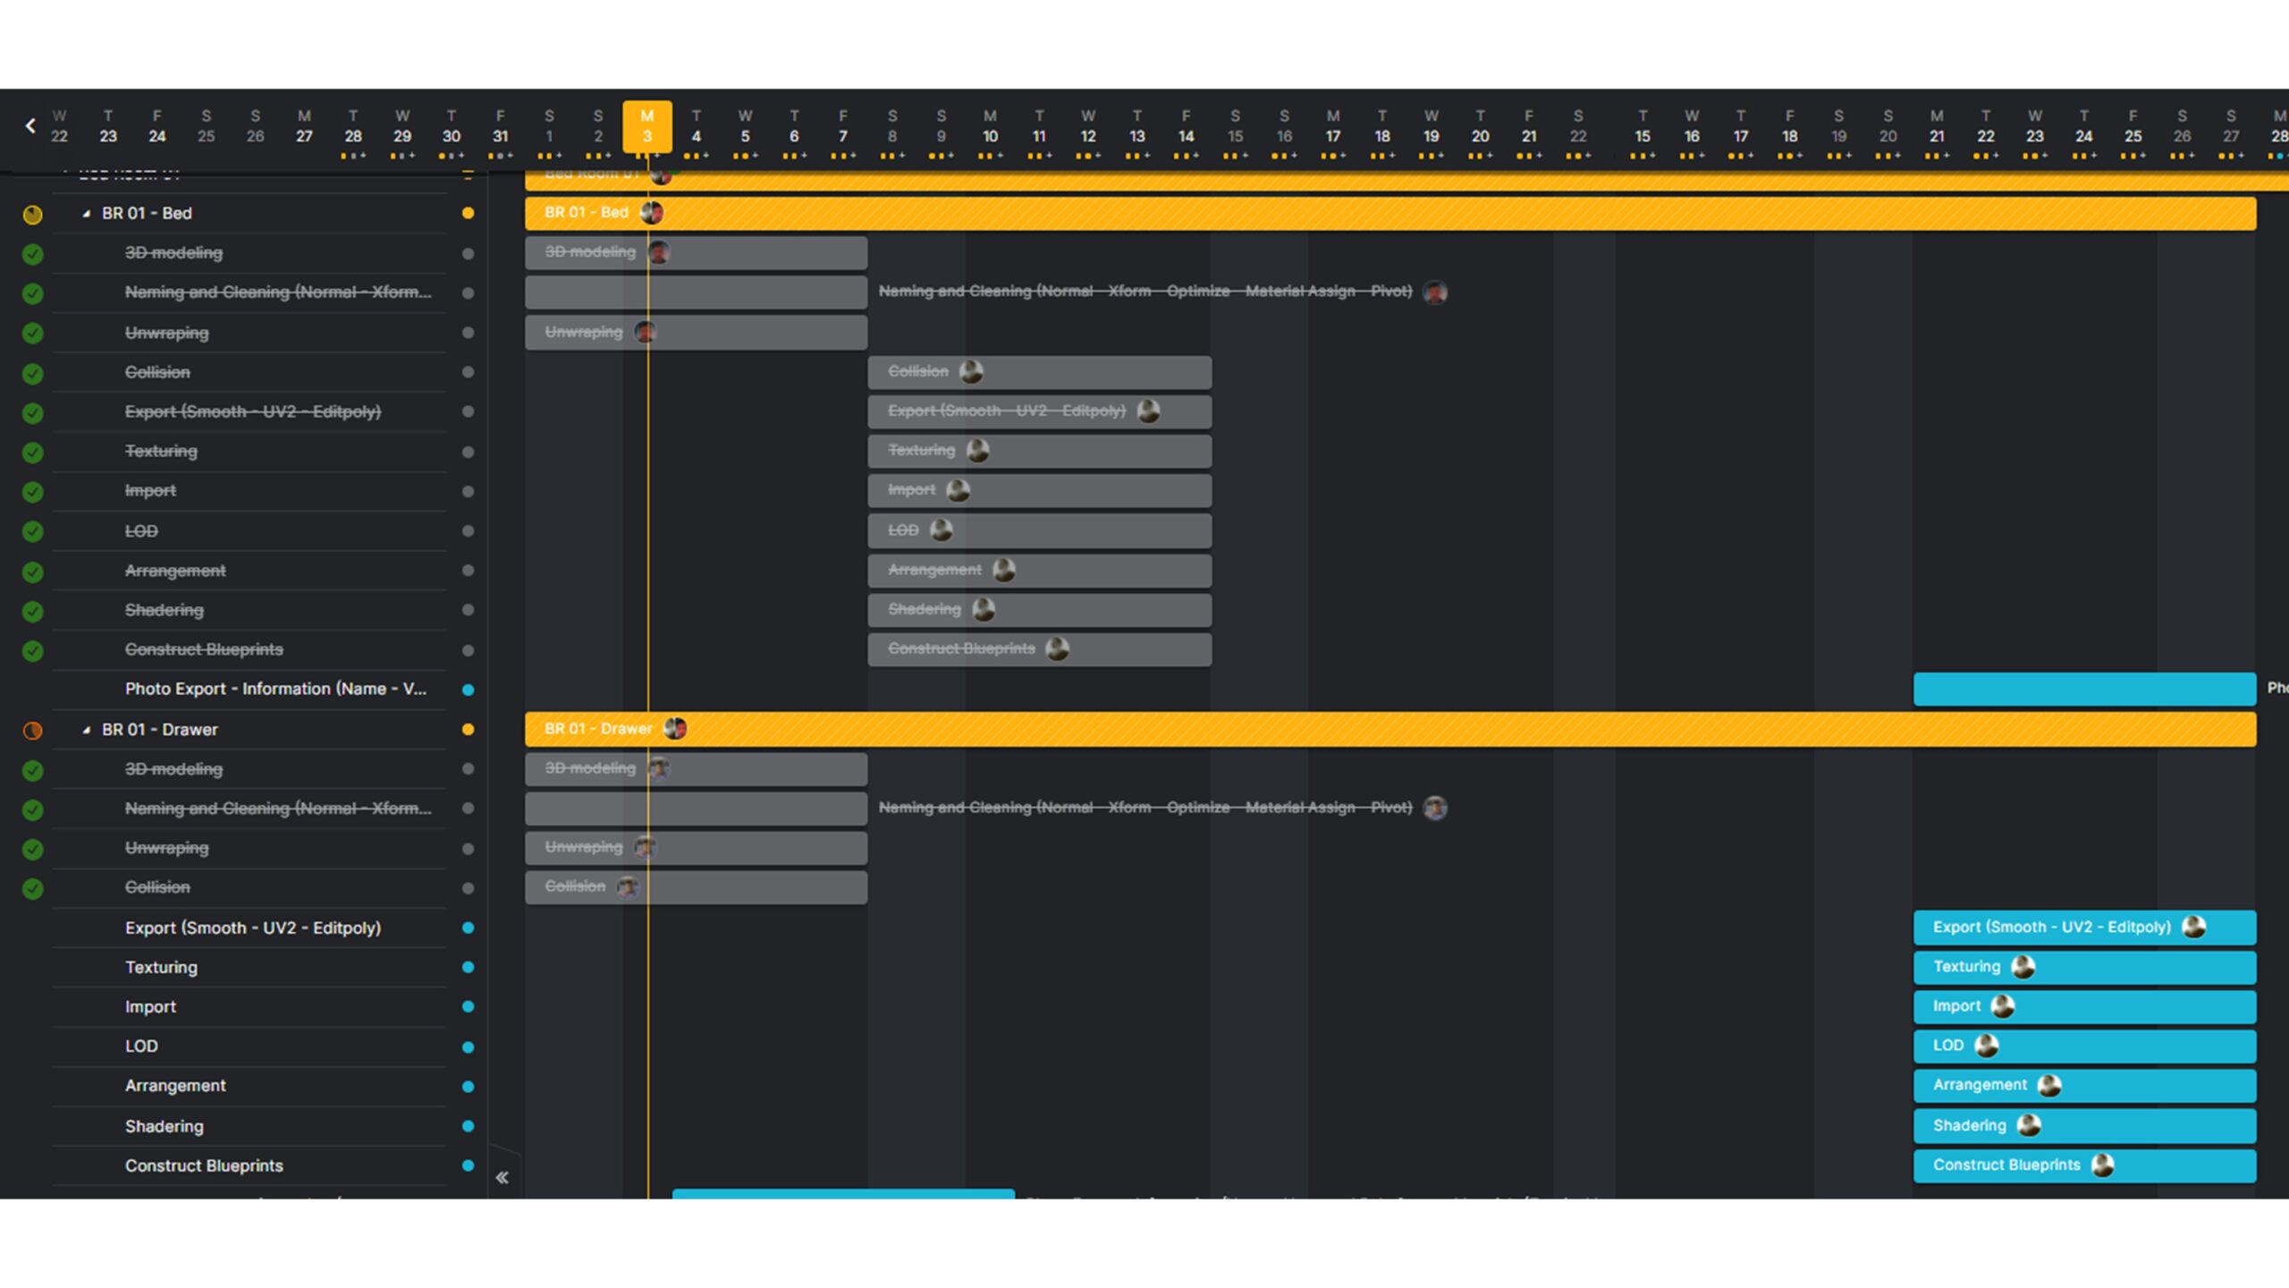Click the orange progress status icon beside BR 01 - Drawer
The width and height of the screenshot is (2289, 1288).
32,731
